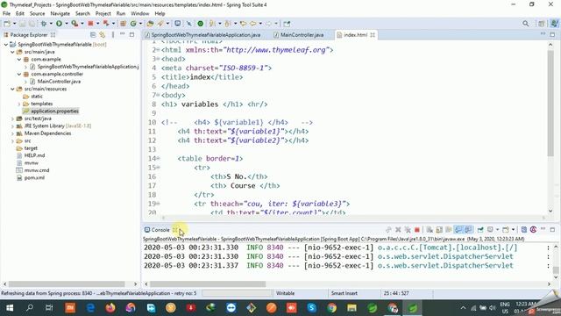Screen dimensions: 561x316
Task: Open the File menu
Action: pyautogui.click(x=6, y=13)
